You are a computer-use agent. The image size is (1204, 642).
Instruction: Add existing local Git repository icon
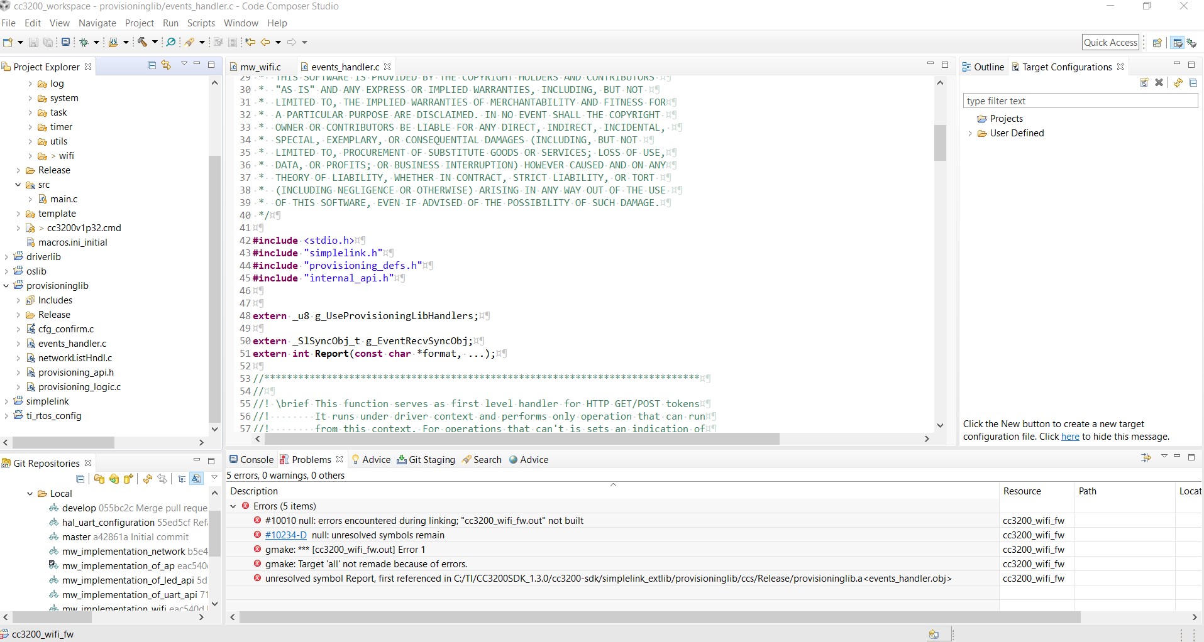click(99, 479)
